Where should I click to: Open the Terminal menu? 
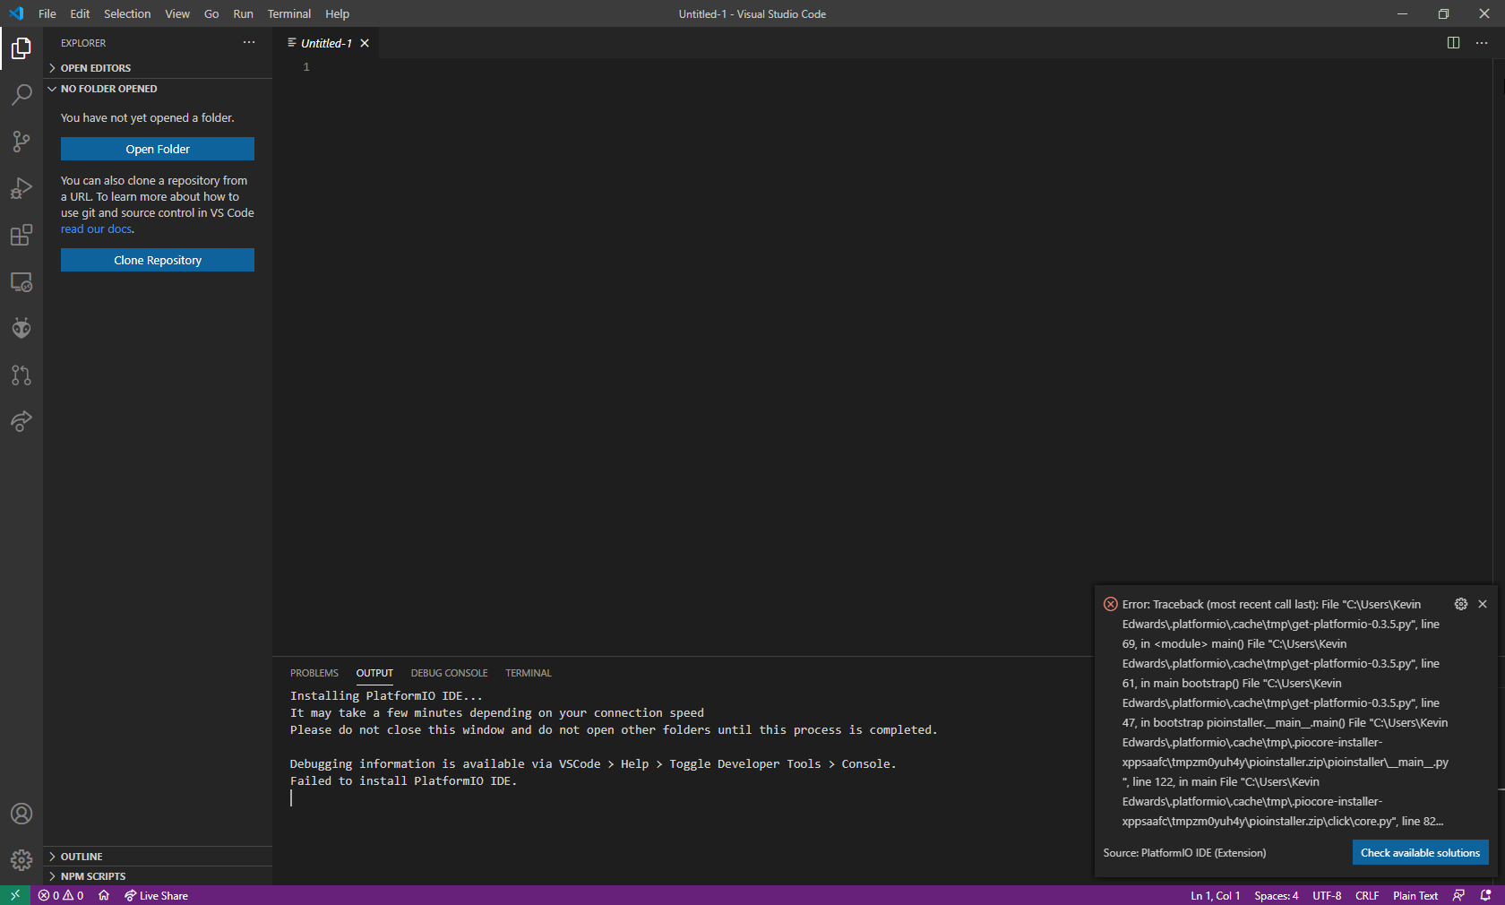(x=289, y=13)
